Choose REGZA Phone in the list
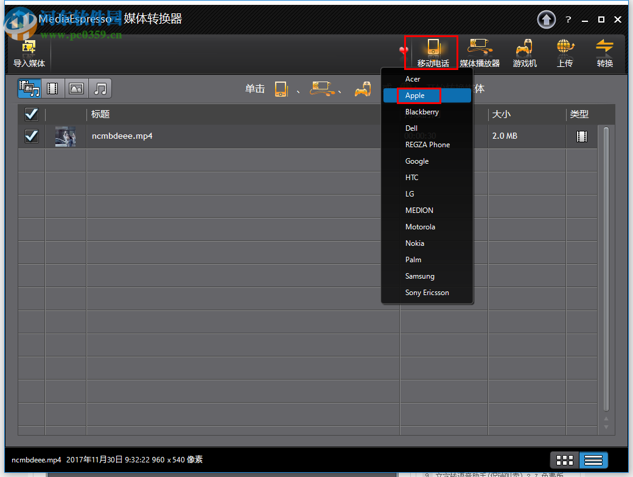The height and width of the screenshot is (477, 633). click(x=427, y=145)
